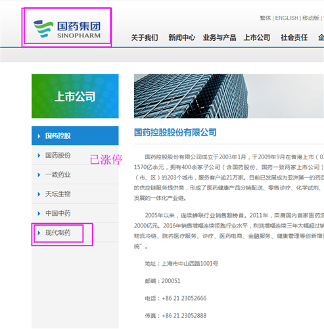Click the fax number +86 21 23052888
Image resolution: width=324 pixels, height=329 pixels.
(184, 316)
